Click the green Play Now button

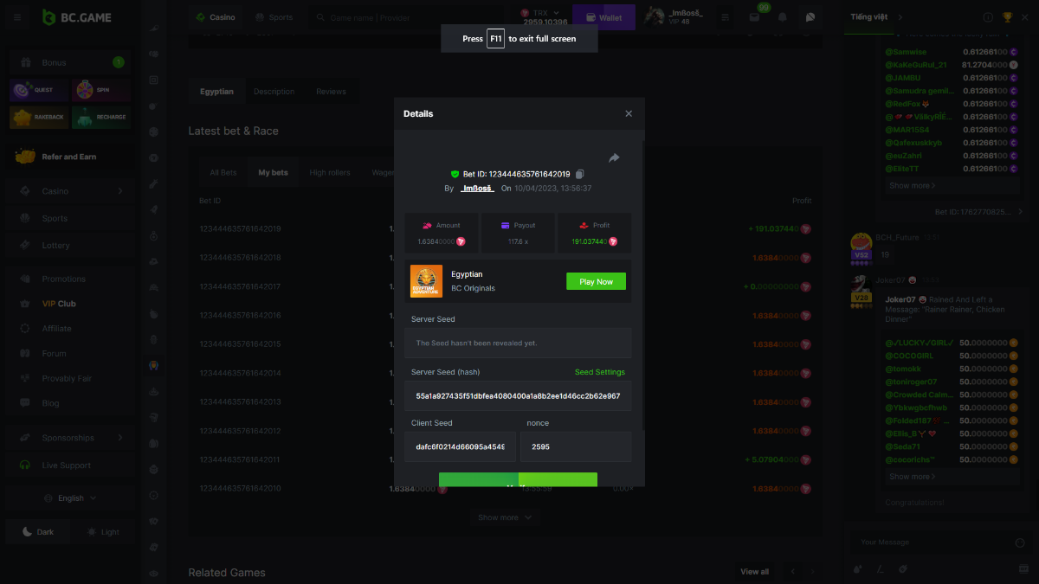[x=596, y=281]
